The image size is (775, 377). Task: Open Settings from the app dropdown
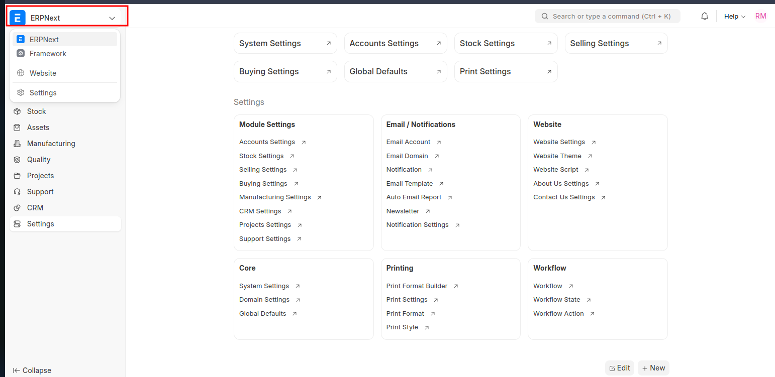(65, 93)
